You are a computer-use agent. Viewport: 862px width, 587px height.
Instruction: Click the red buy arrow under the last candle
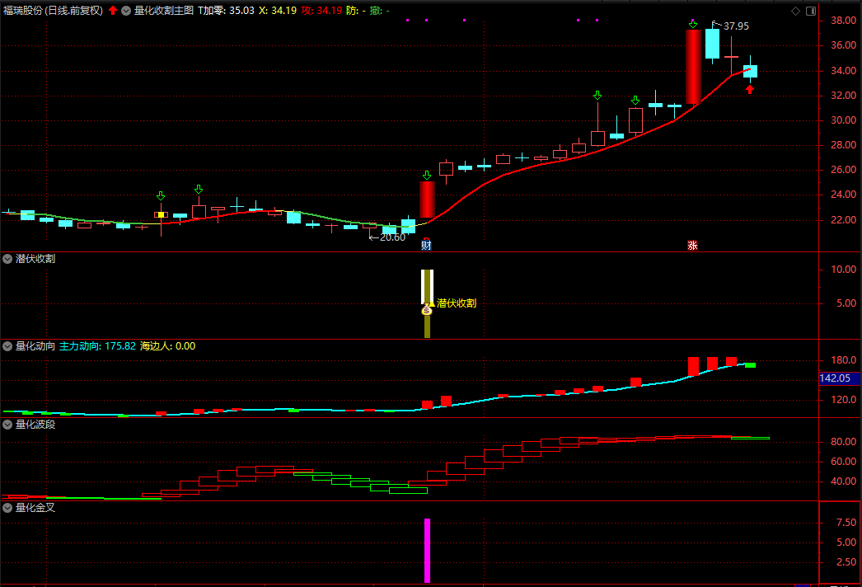(x=750, y=89)
